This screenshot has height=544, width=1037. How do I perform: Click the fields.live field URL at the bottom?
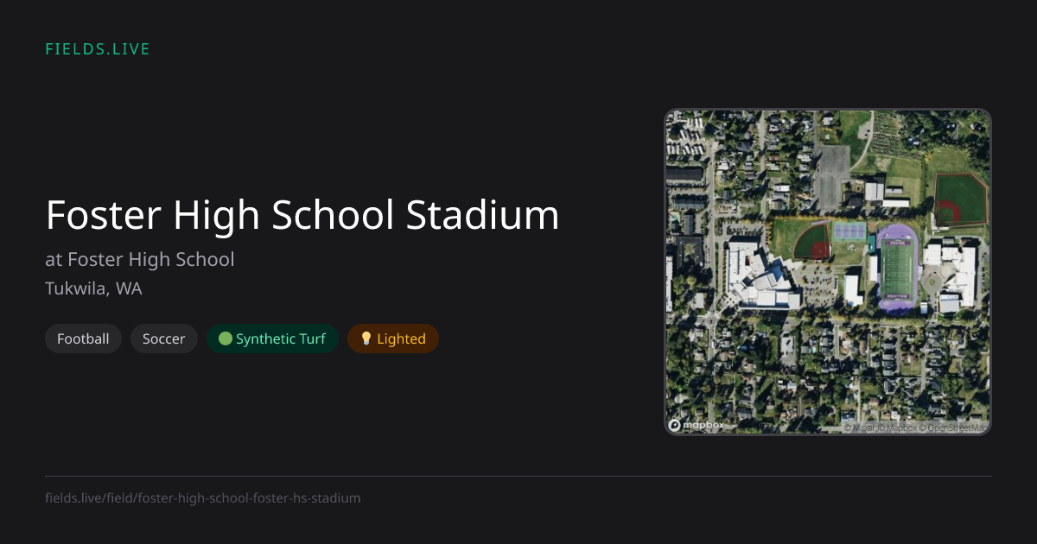203,498
